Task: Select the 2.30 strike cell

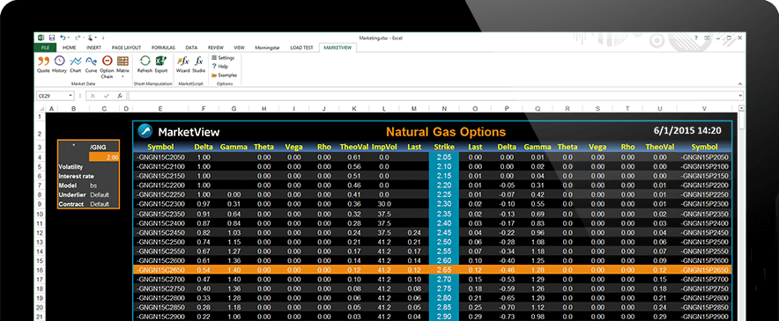Action: 443,204
